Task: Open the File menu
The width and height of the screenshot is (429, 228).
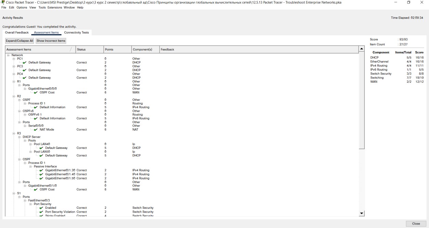Action: (4, 8)
